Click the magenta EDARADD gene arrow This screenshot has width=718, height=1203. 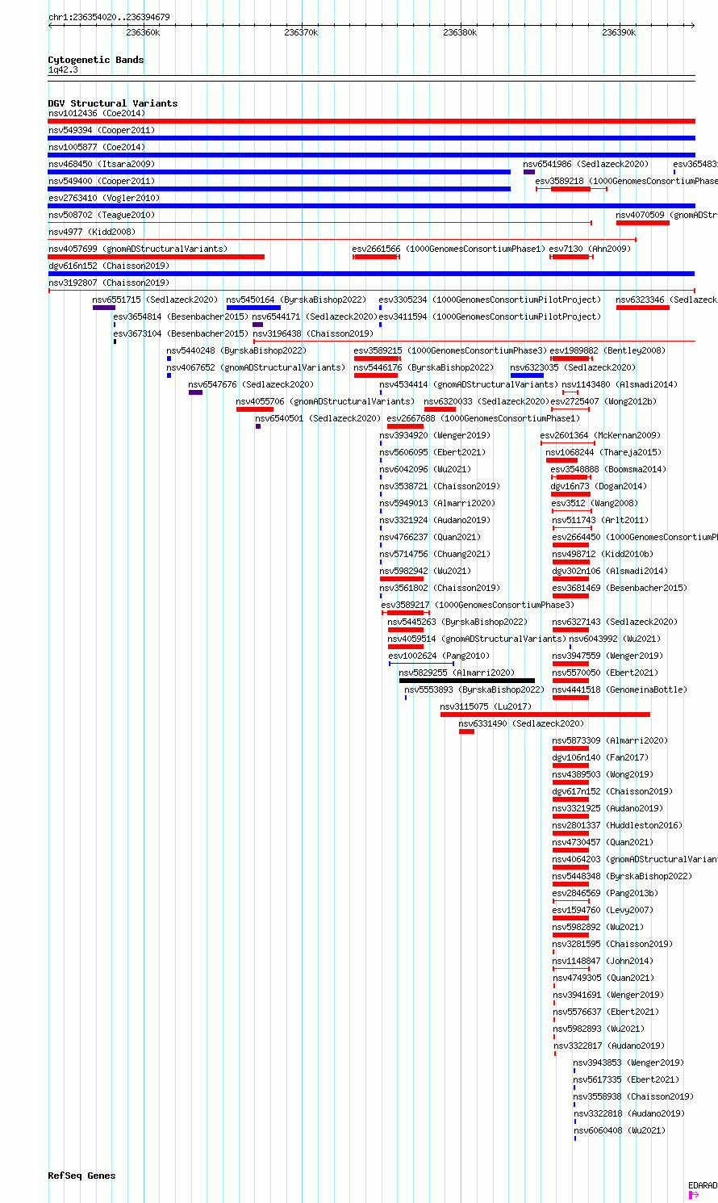(693, 1194)
